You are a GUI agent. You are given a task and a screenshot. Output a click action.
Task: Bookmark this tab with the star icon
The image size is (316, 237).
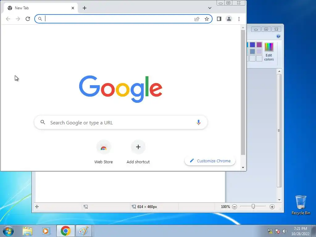click(x=207, y=19)
